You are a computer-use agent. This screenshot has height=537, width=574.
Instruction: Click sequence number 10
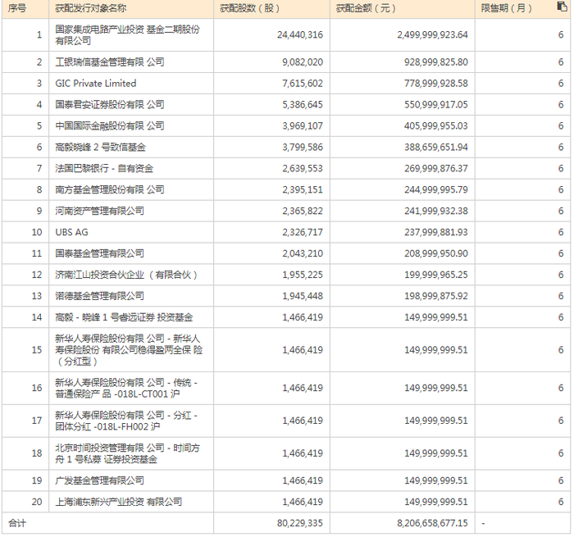pos(37,232)
